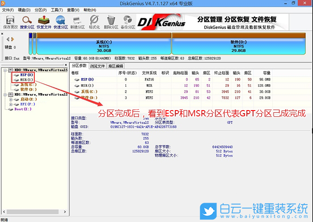
Task: Open the 文件(F) menu
Action: 8,10
